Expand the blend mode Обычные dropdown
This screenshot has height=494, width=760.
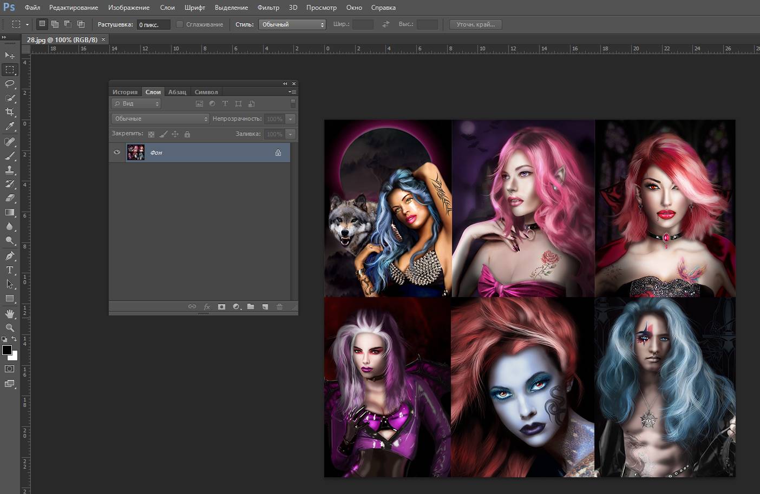point(160,119)
